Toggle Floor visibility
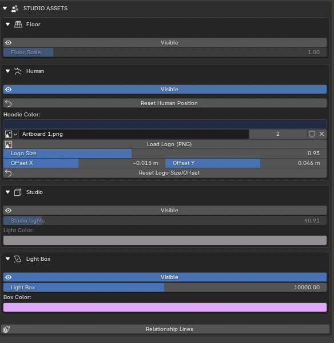The image size is (334, 343). pos(165,43)
